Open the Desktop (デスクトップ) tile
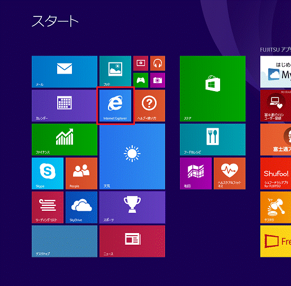This screenshot has width=291, height=286. tap(65, 241)
